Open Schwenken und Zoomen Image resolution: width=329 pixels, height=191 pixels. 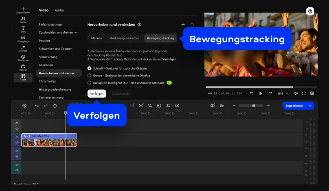tap(56, 49)
